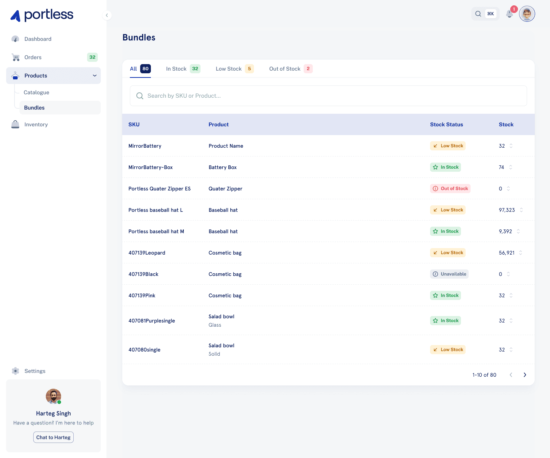Click the Settings gear icon
The image size is (550, 458).
click(x=15, y=371)
